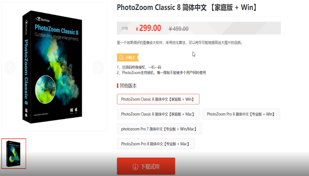Click the large PhotoZoom Classic 8 box image
The image size is (309, 176).
coord(52,67)
